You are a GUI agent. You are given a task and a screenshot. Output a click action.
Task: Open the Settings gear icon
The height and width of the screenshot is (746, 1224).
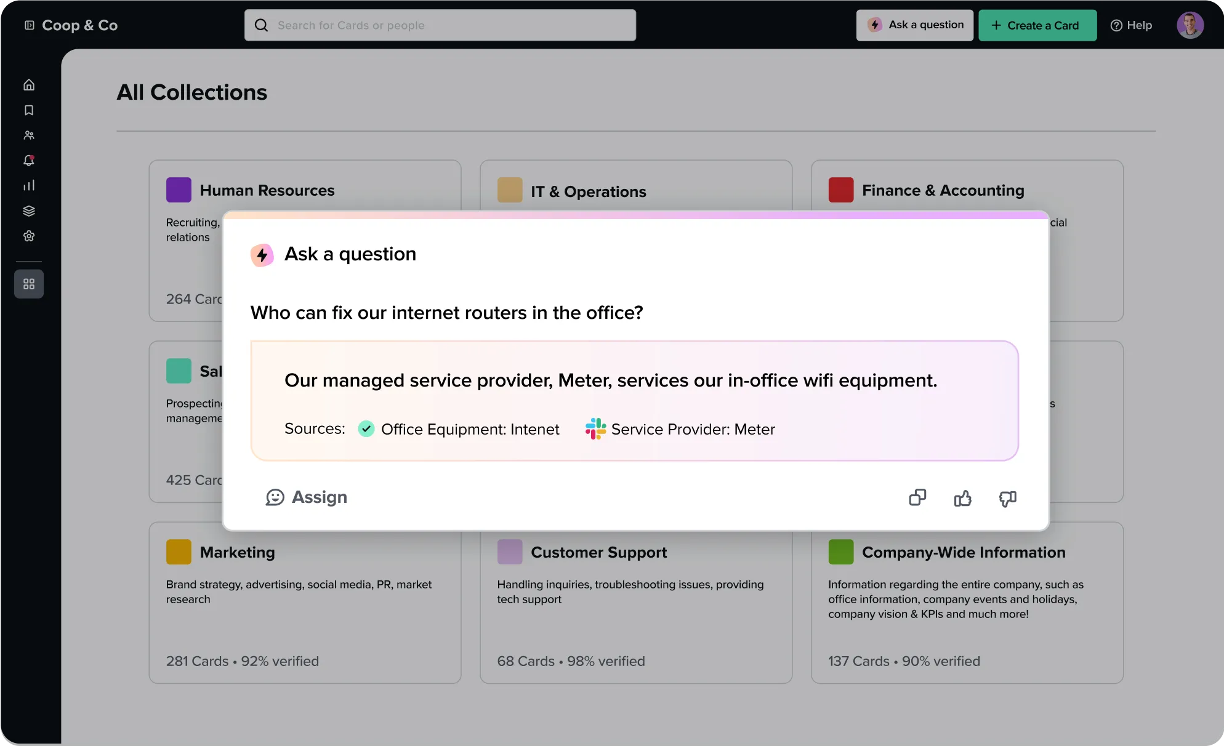[x=28, y=236]
